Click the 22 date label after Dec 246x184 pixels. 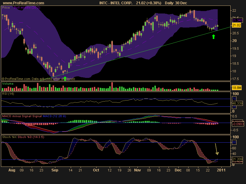[x=208, y=170]
